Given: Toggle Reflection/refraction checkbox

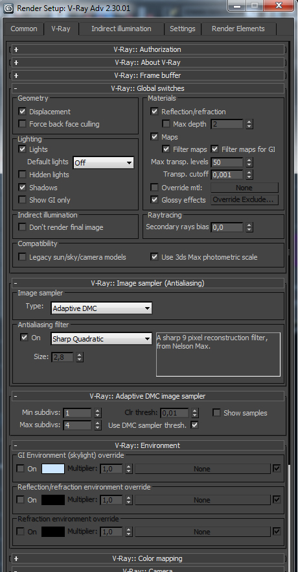Looking at the screenshot, I should pos(155,112).
